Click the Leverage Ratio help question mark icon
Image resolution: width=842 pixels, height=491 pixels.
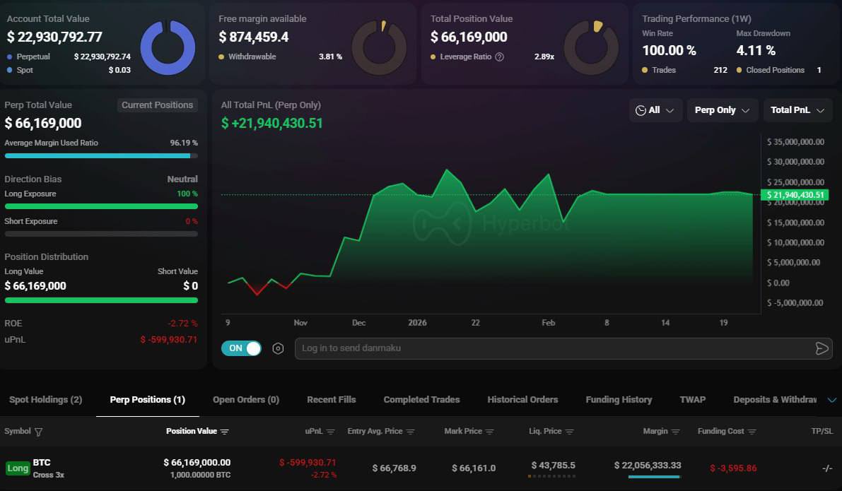tap(499, 57)
